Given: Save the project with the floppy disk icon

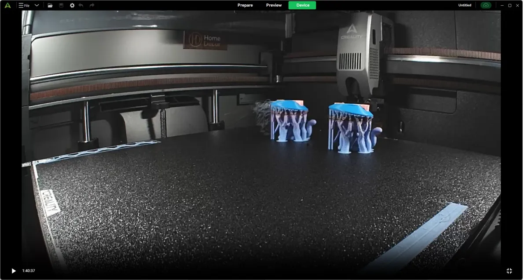Looking at the screenshot, I should tap(61, 5).
